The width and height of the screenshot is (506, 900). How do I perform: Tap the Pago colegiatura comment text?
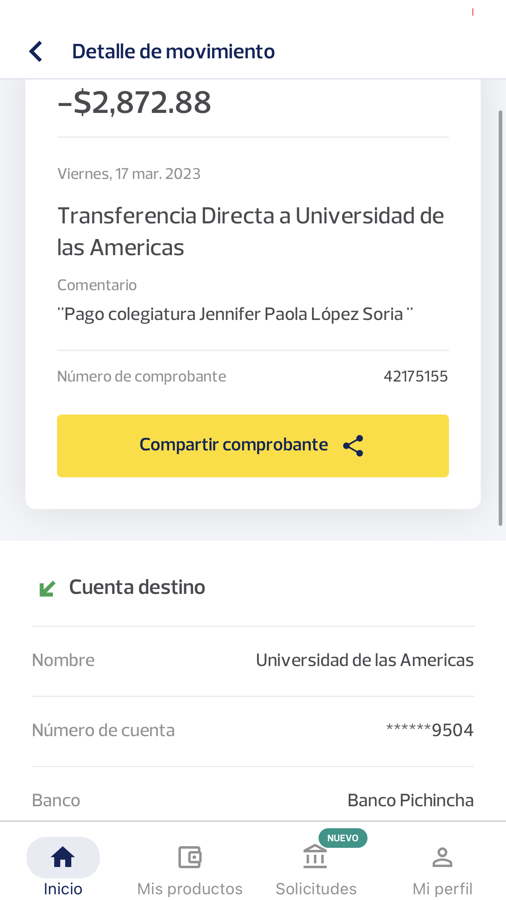(x=235, y=314)
